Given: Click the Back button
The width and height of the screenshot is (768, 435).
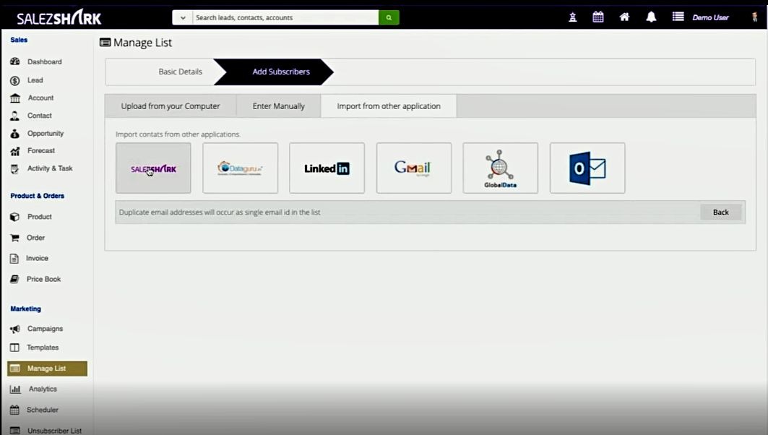Looking at the screenshot, I should [720, 212].
